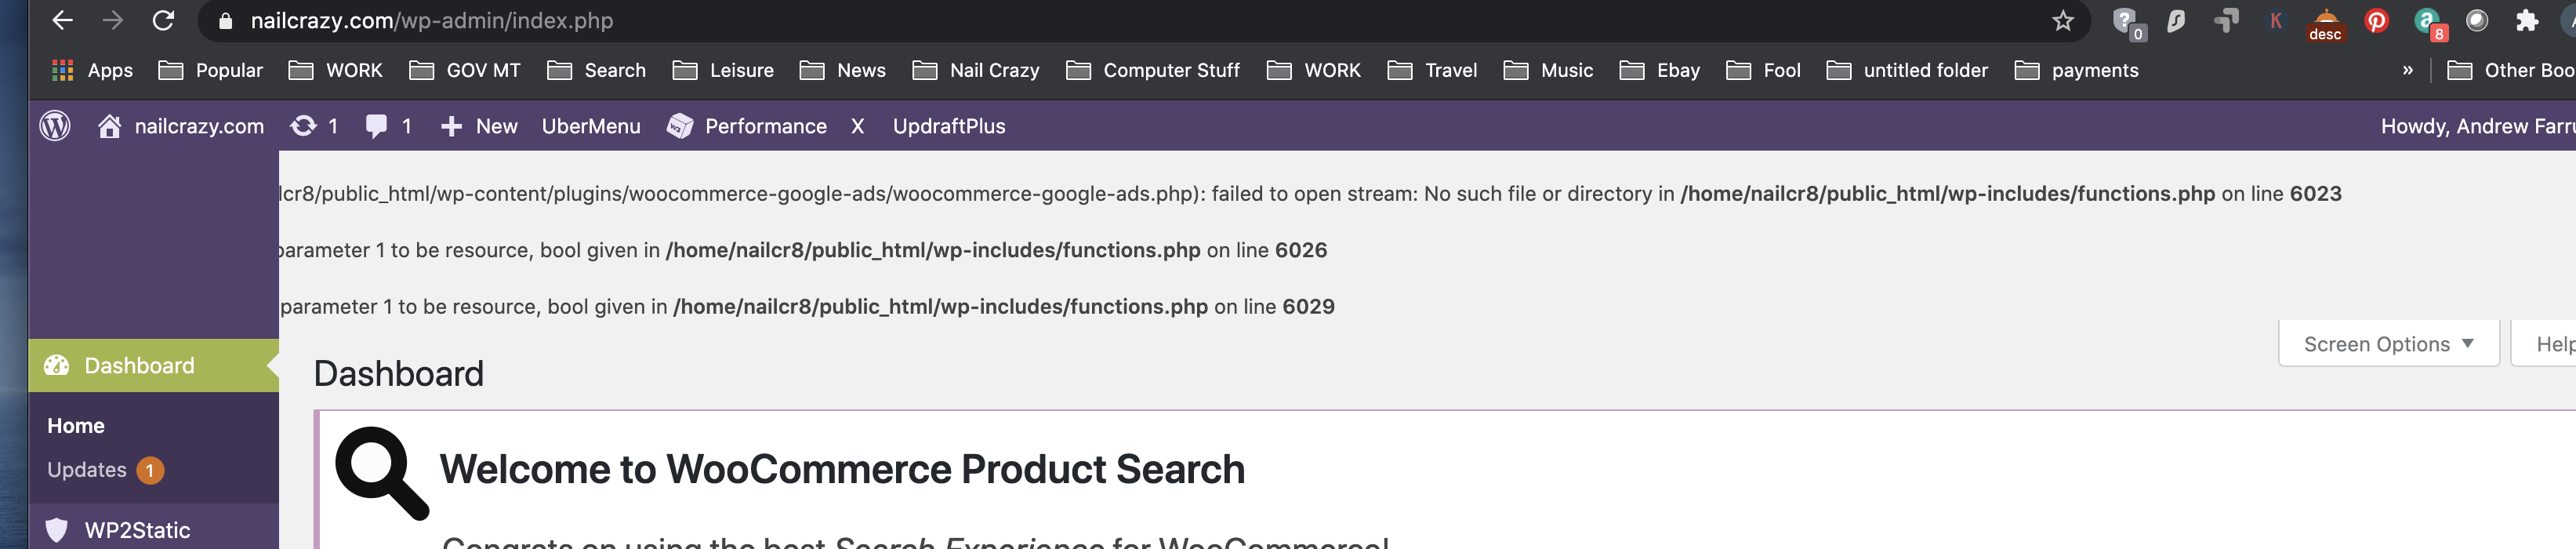This screenshot has height=549, width=2576.
Task: Open the Computer Stuff bookmarks folder
Action: (x=1153, y=70)
